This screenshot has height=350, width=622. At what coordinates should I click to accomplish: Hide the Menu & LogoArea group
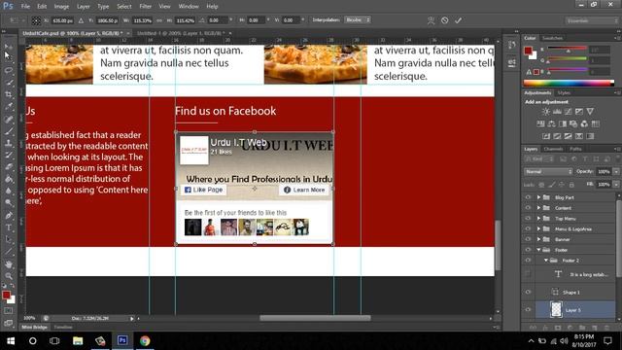pos(528,228)
